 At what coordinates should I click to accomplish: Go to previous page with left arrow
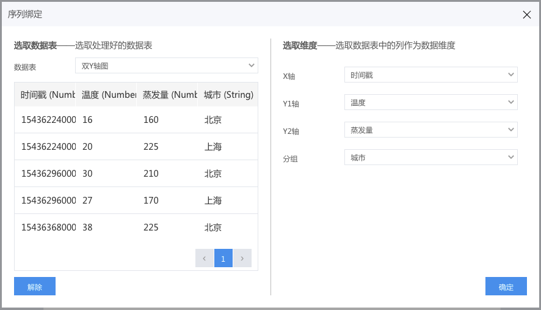tap(205, 258)
